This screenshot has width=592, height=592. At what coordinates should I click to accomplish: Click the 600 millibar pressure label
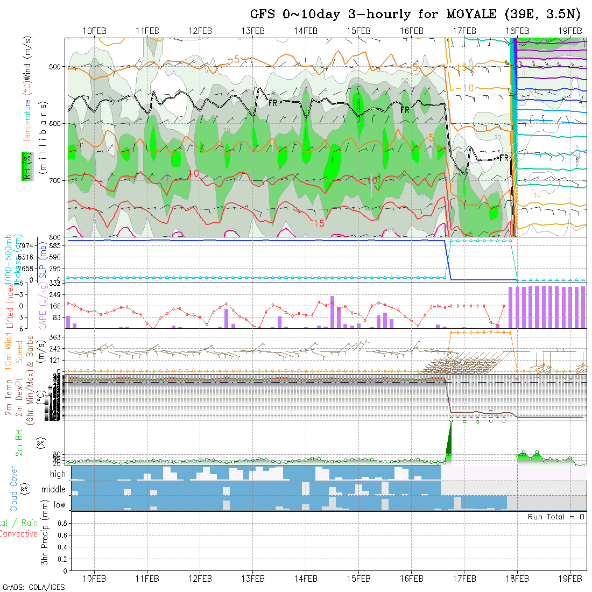click(x=55, y=123)
